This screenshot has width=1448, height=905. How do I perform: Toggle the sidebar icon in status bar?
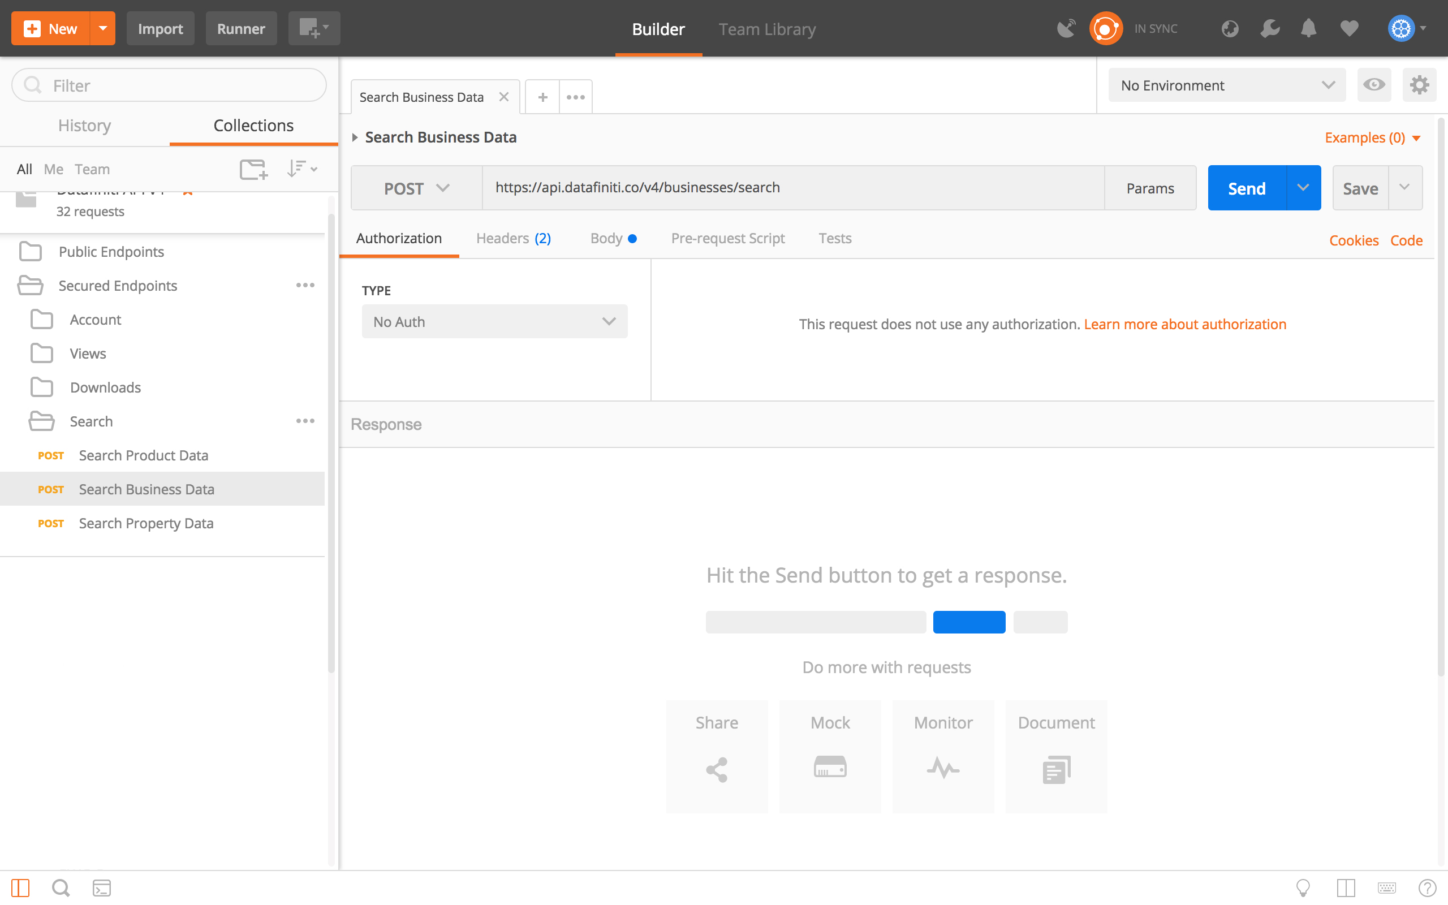20,887
